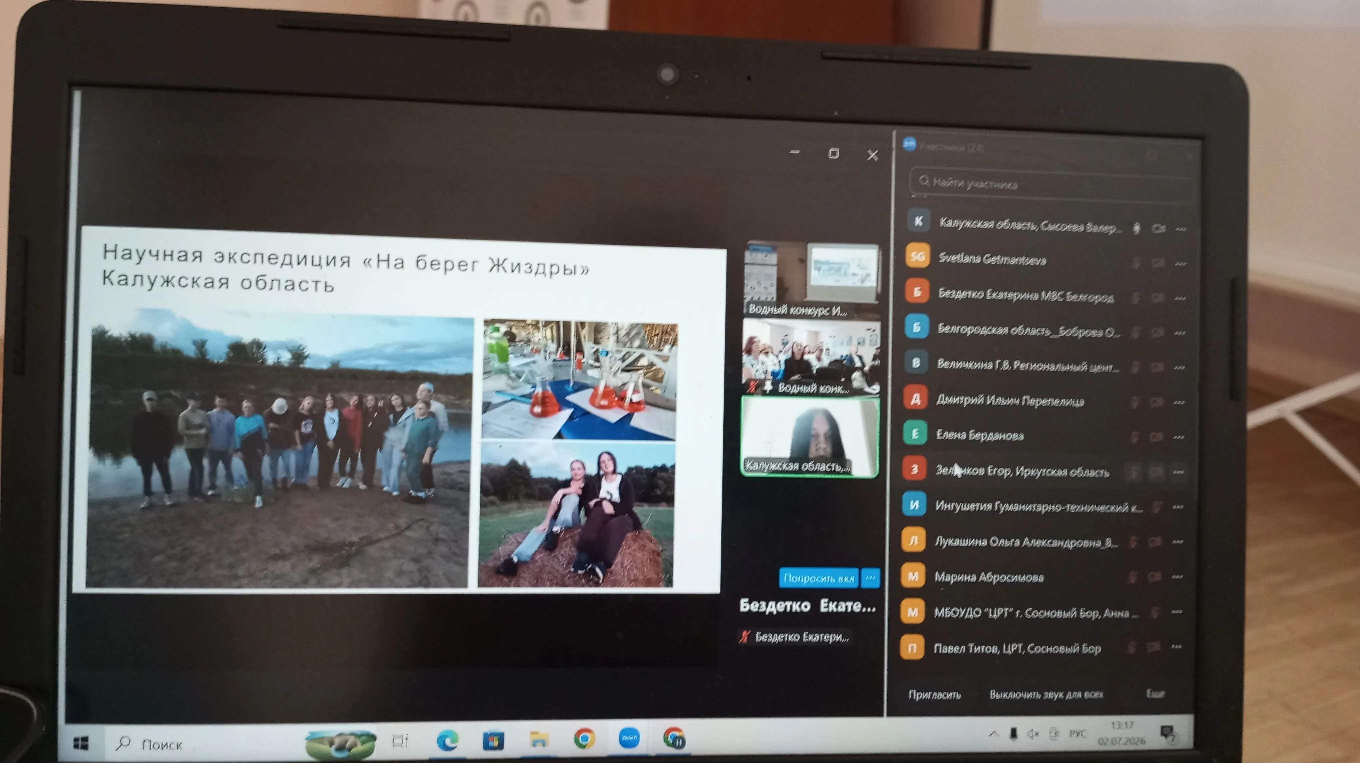Click the Пригласить button

(934, 694)
